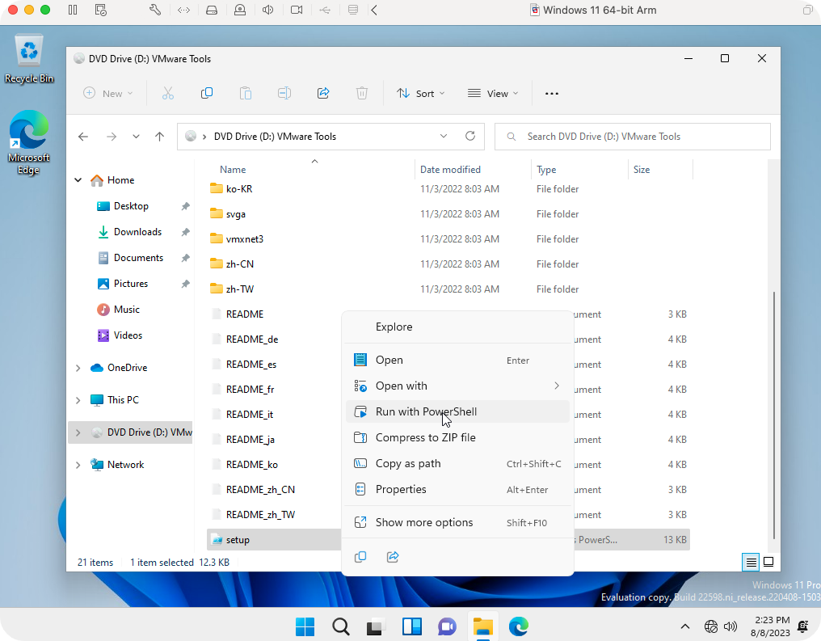This screenshot has width=821, height=641.
Task: Open the View dropdown
Action: (x=493, y=93)
